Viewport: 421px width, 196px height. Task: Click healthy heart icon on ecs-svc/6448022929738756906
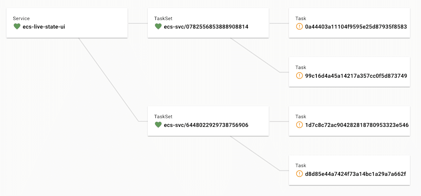[x=158, y=125]
